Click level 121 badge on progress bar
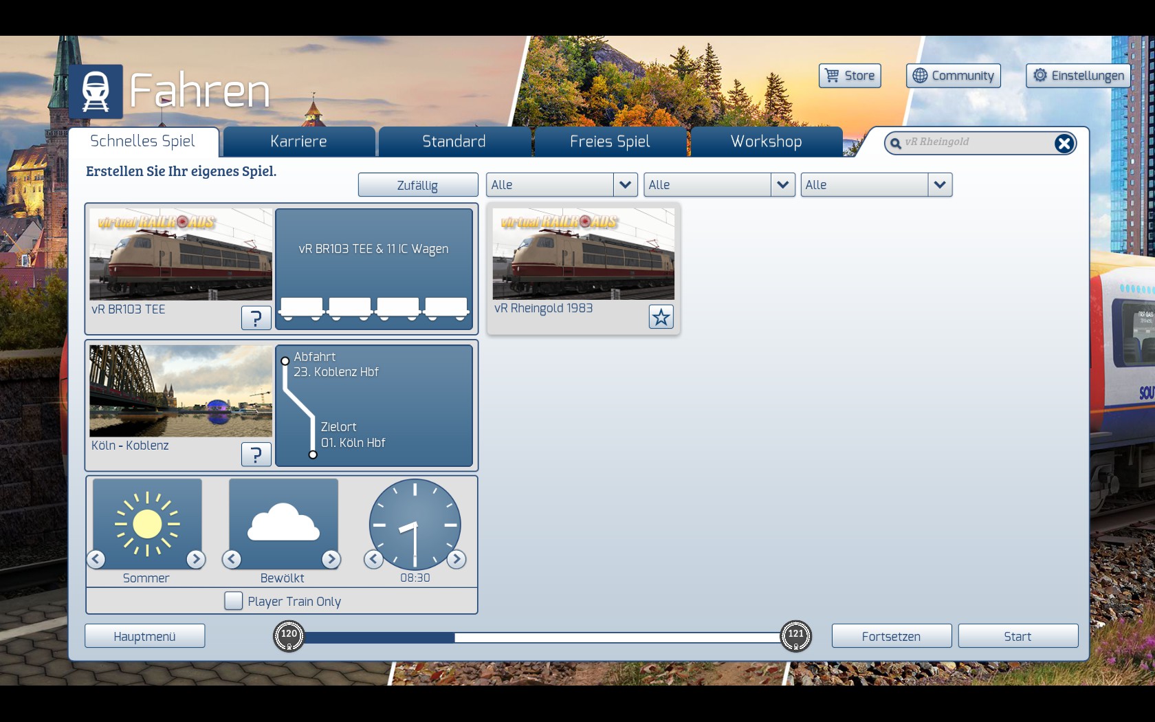Screen dimensions: 1155x722 point(795,635)
